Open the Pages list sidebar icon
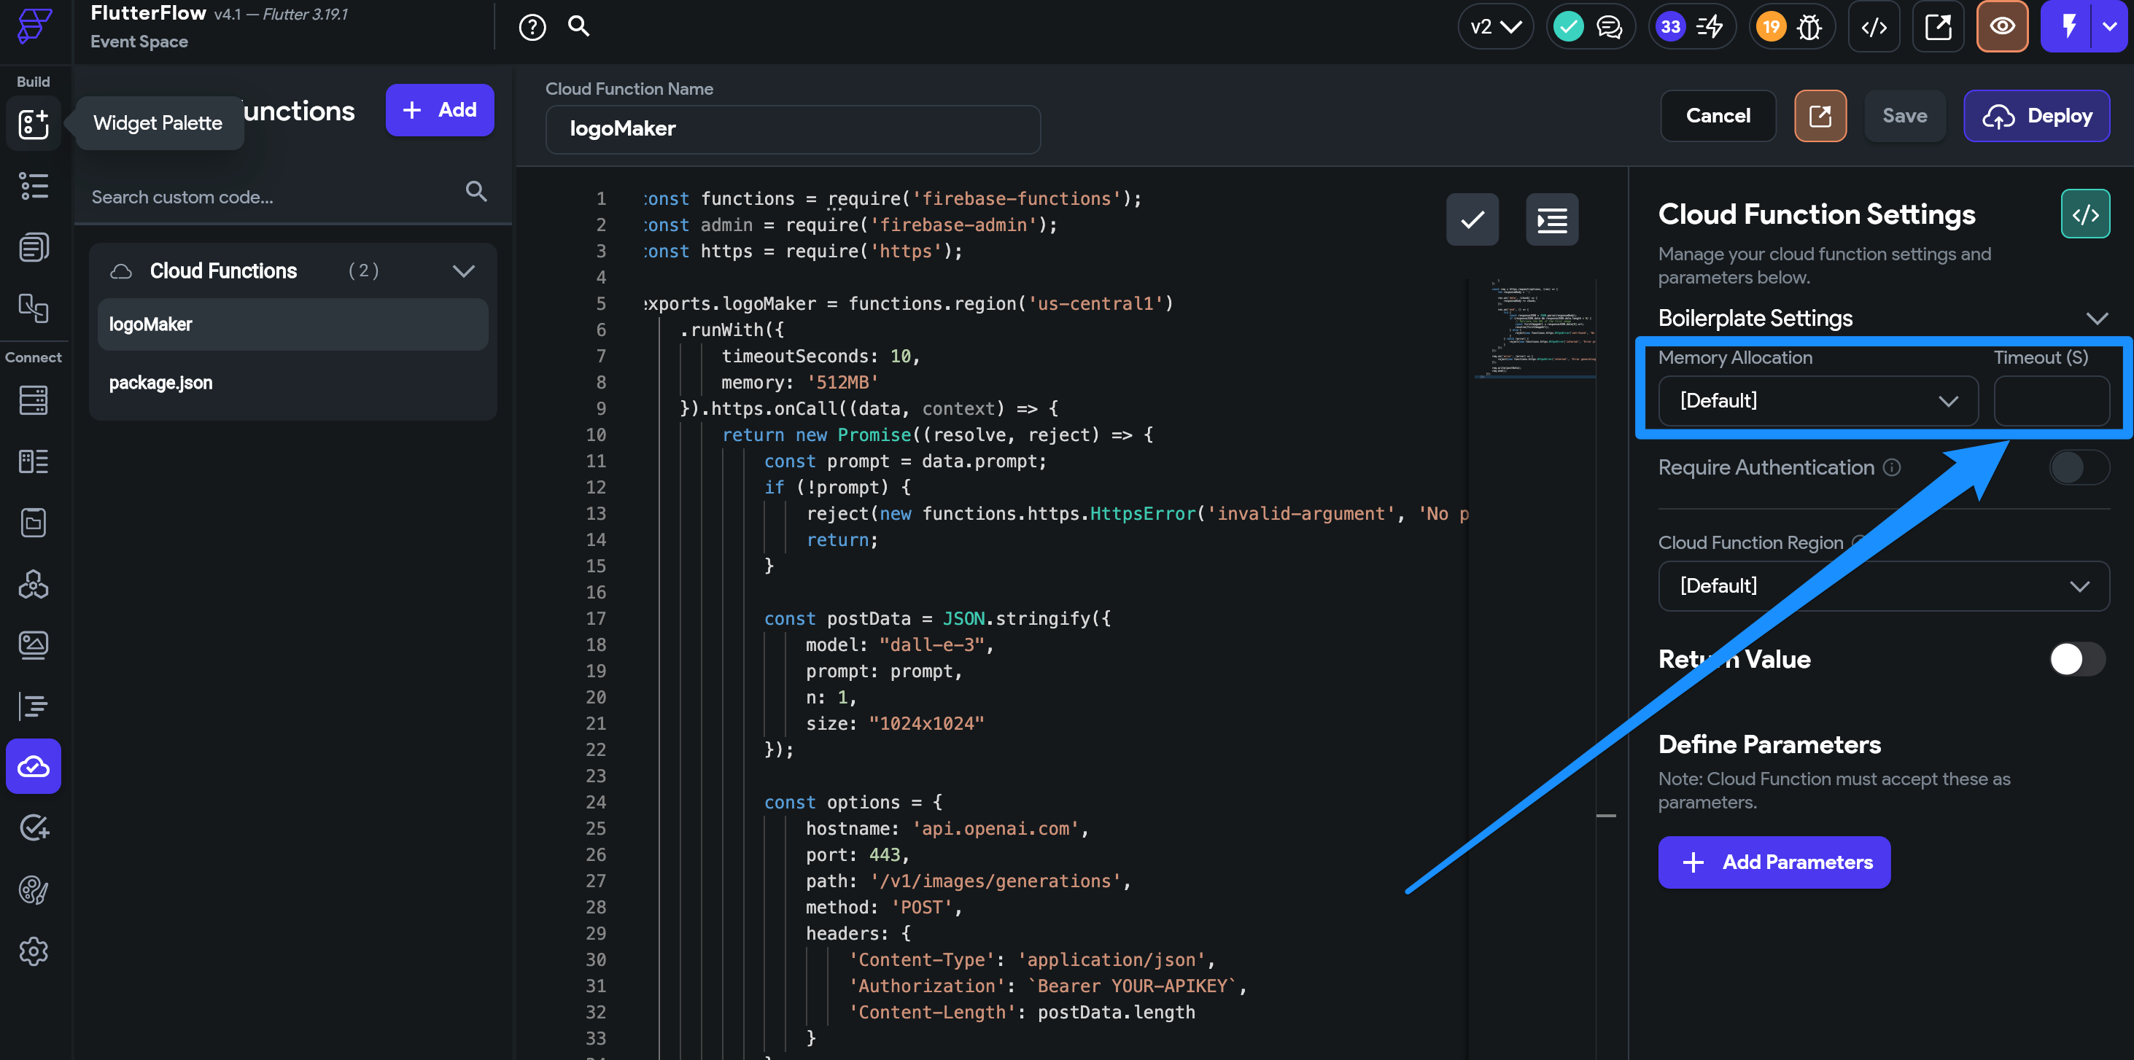 coord(34,247)
